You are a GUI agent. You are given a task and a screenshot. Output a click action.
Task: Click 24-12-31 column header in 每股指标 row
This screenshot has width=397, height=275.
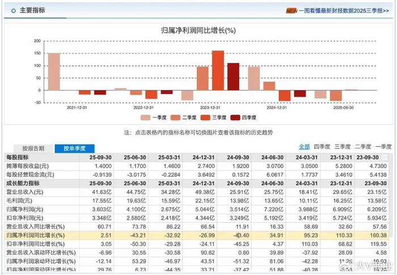point(204,157)
